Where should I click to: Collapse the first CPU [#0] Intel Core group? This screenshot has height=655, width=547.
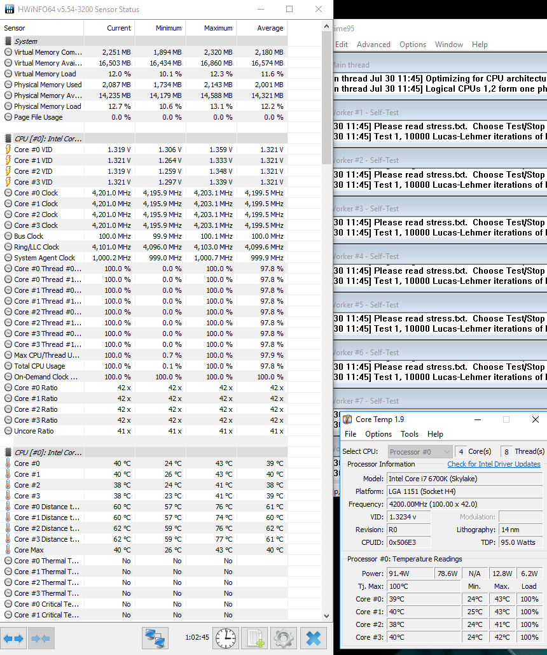coord(47,139)
